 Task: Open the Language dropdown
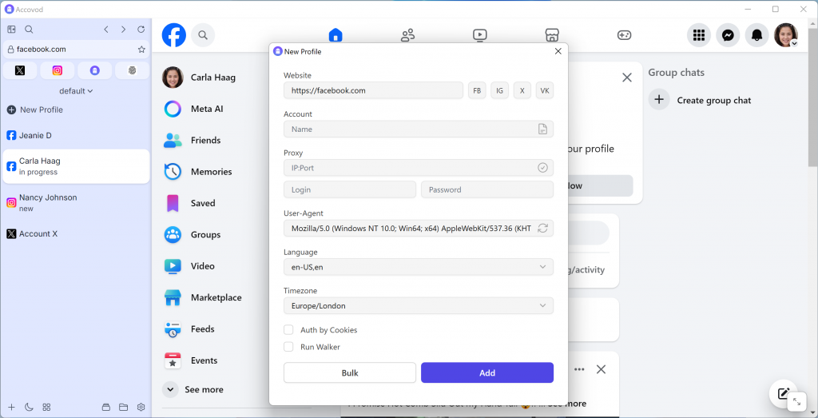(418, 267)
